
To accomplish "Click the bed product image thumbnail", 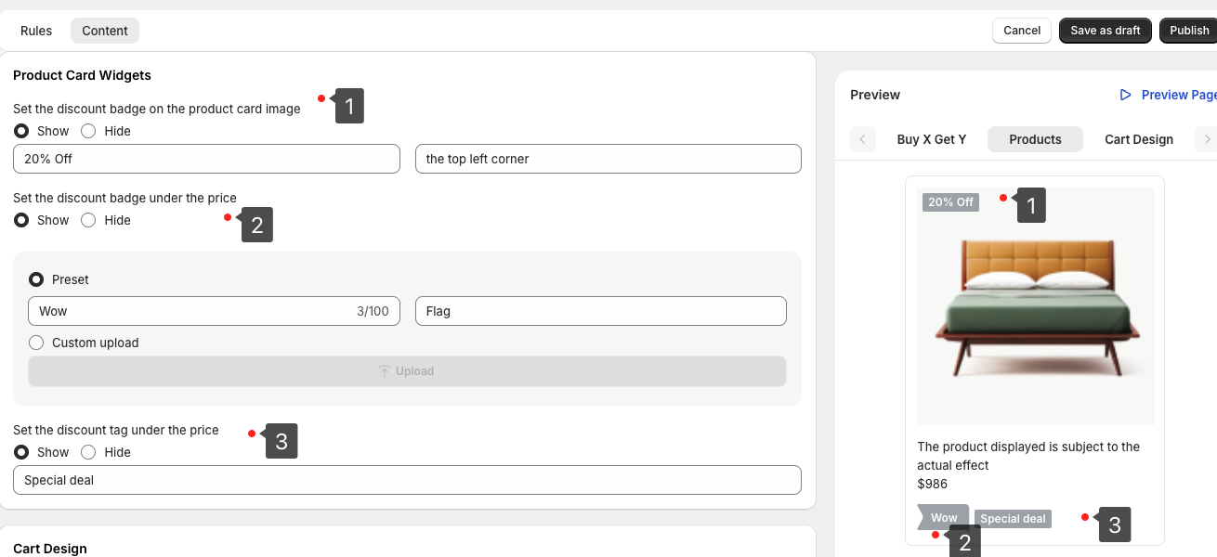I will tap(1035, 306).
